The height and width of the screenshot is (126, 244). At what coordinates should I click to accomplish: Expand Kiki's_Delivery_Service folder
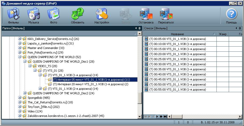coord(20,39)
